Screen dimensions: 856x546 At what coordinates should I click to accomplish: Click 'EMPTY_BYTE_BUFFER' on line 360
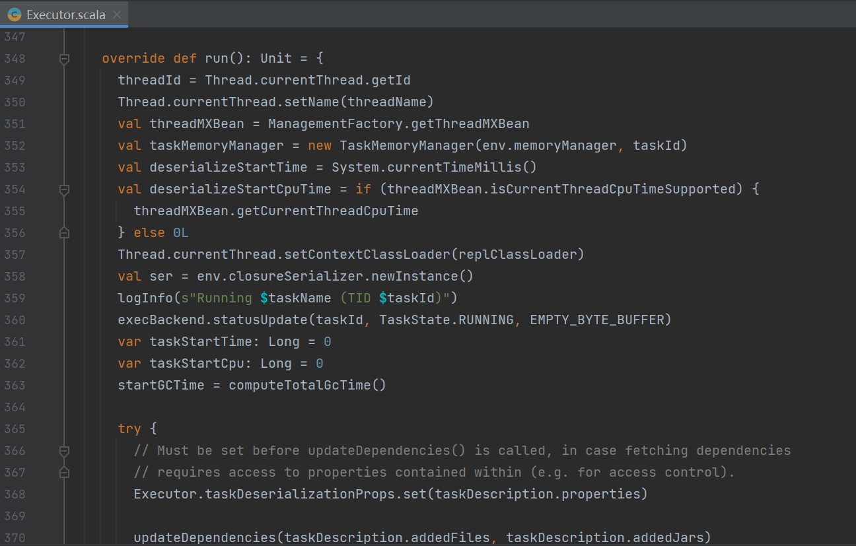click(597, 320)
